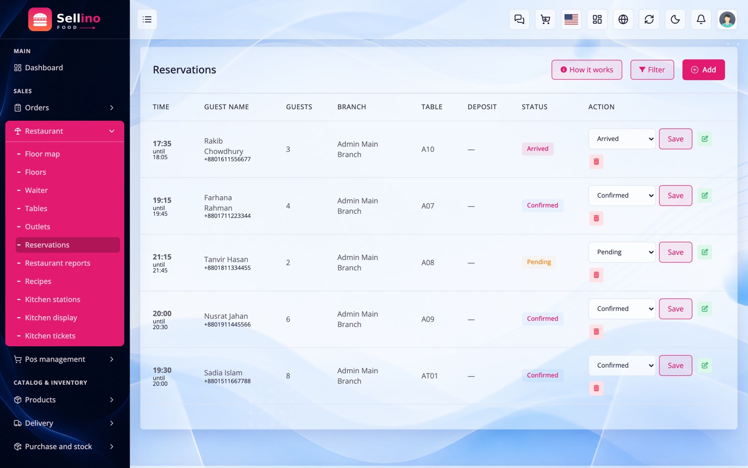Image resolution: width=748 pixels, height=468 pixels.
Task: Edit Rakib Chowdhury's reservation
Action: [x=704, y=139]
